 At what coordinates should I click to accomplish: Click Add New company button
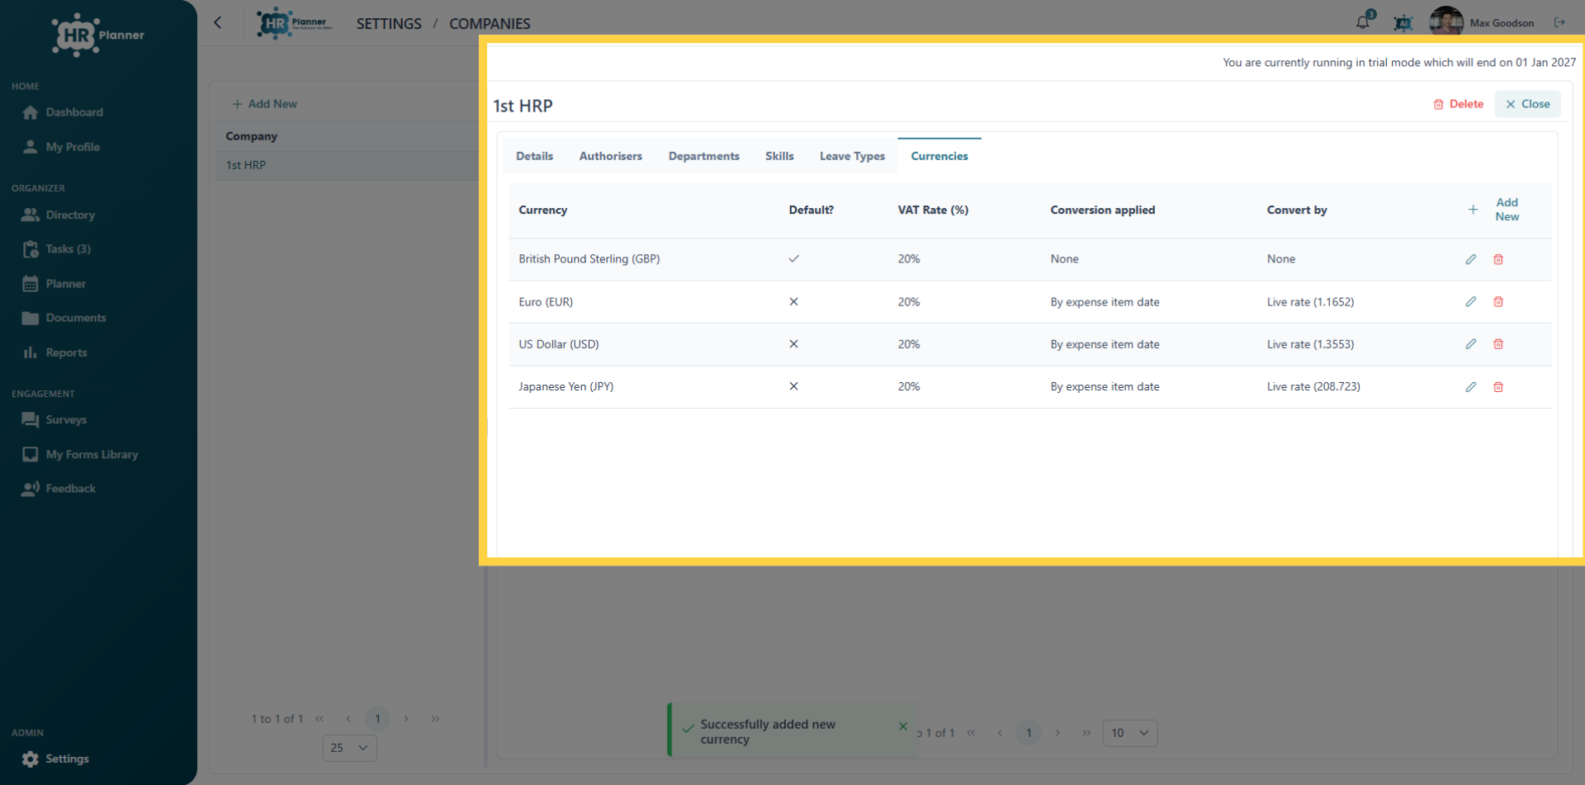pyautogui.click(x=265, y=104)
